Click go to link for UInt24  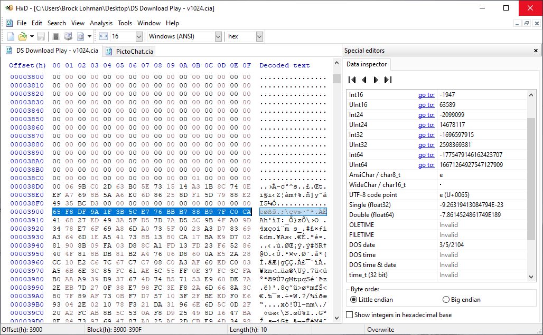[426, 125]
